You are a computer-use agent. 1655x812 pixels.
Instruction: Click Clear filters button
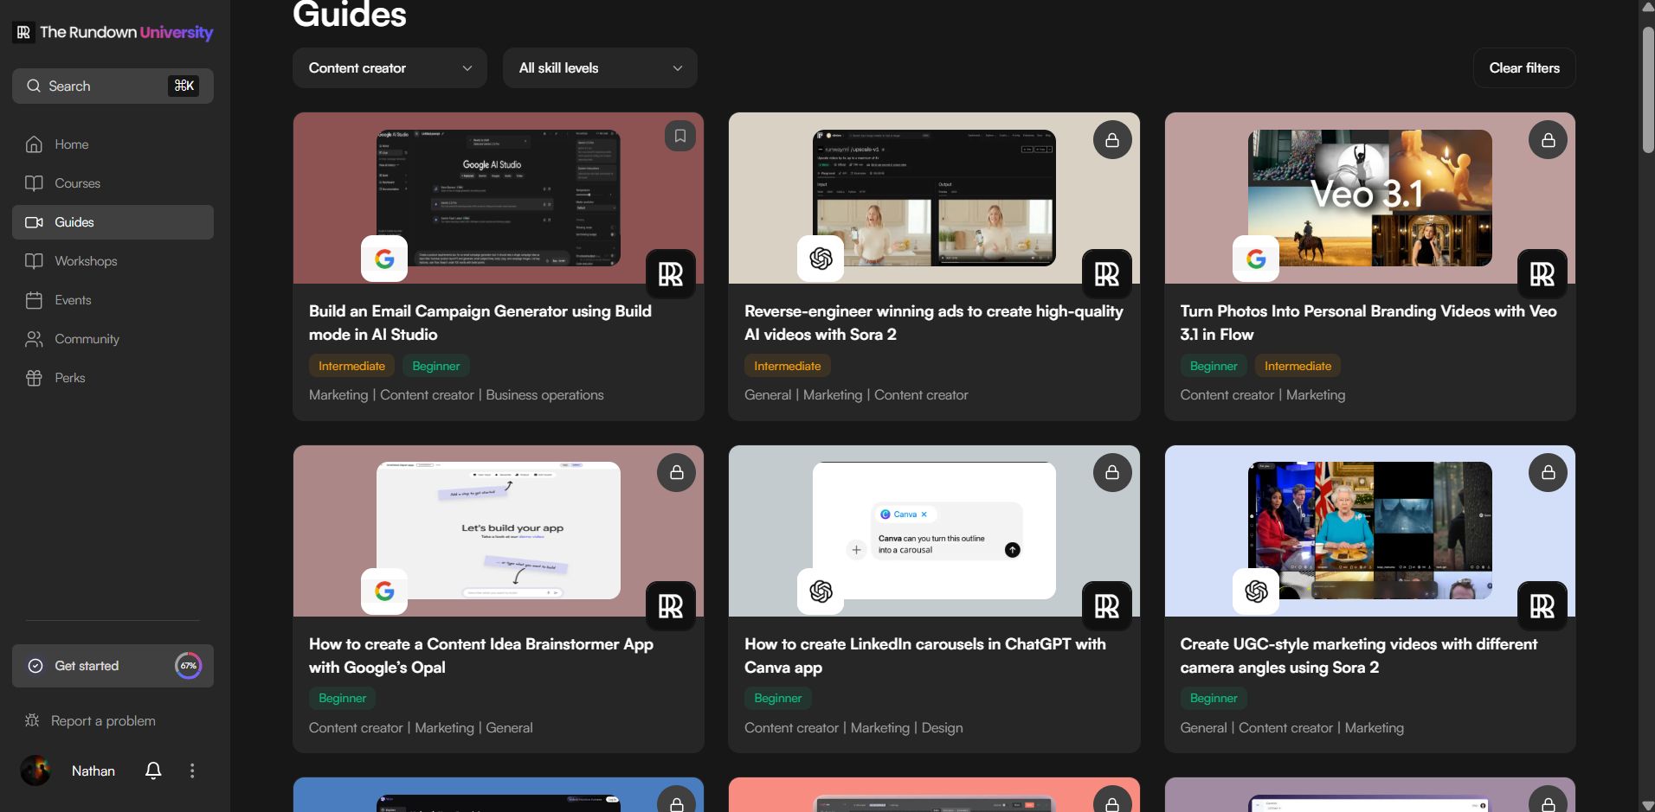coord(1524,67)
